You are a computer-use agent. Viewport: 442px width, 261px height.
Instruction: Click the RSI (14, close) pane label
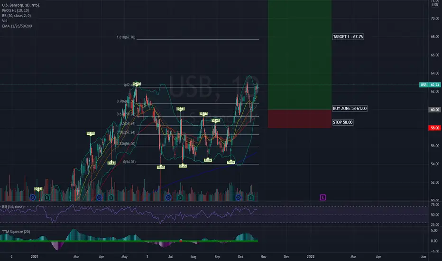coord(13,207)
